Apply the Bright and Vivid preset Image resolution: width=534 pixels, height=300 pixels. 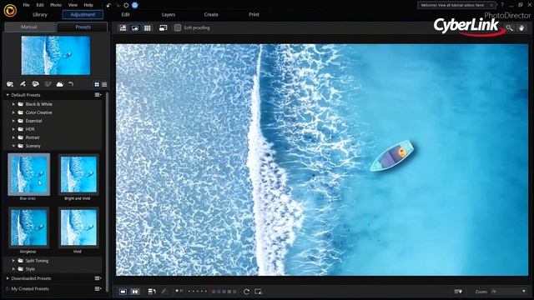click(78, 174)
